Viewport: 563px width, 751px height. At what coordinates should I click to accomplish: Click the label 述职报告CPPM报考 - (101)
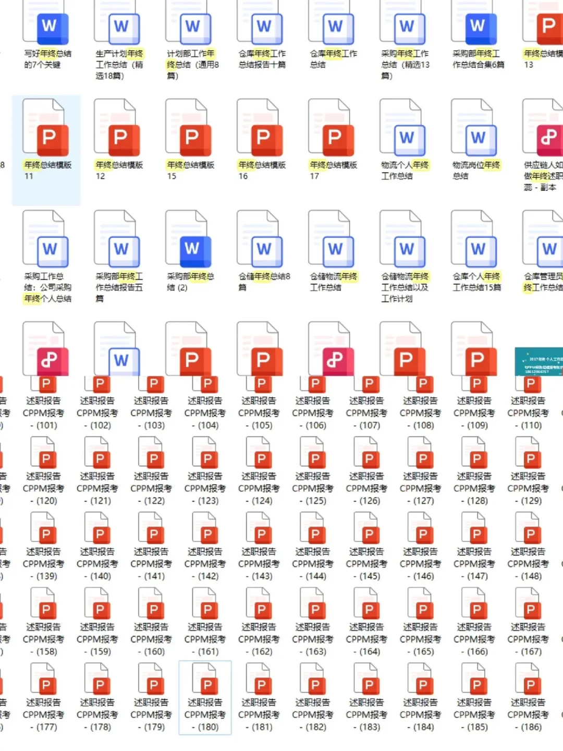43,413
